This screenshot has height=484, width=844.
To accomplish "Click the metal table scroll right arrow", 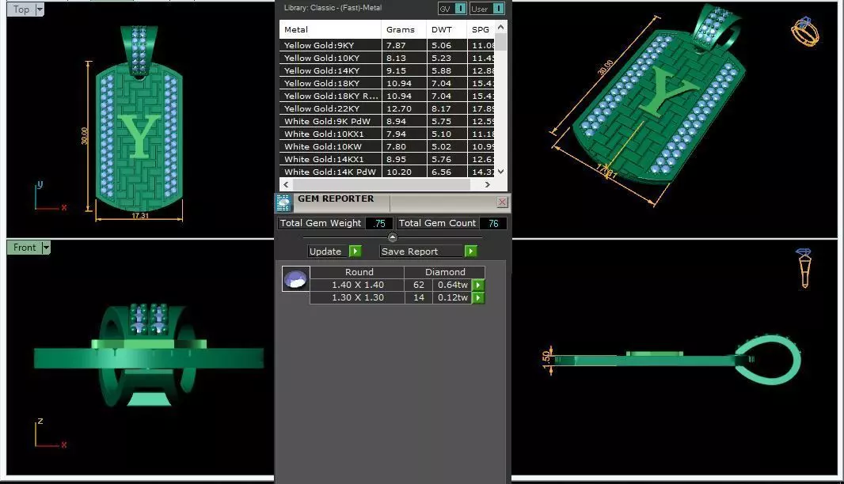I will pyautogui.click(x=487, y=184).
